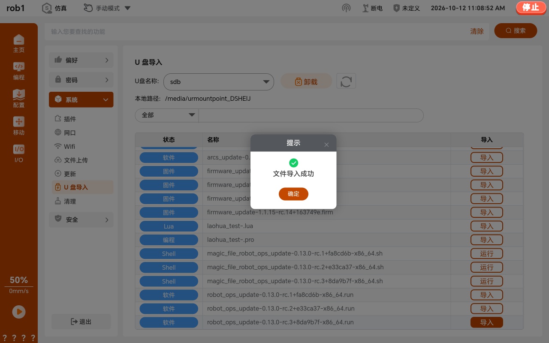Screen dimensions: 549x343
Task: Open the 编程 programming page icon
Action: pos(19,71)
